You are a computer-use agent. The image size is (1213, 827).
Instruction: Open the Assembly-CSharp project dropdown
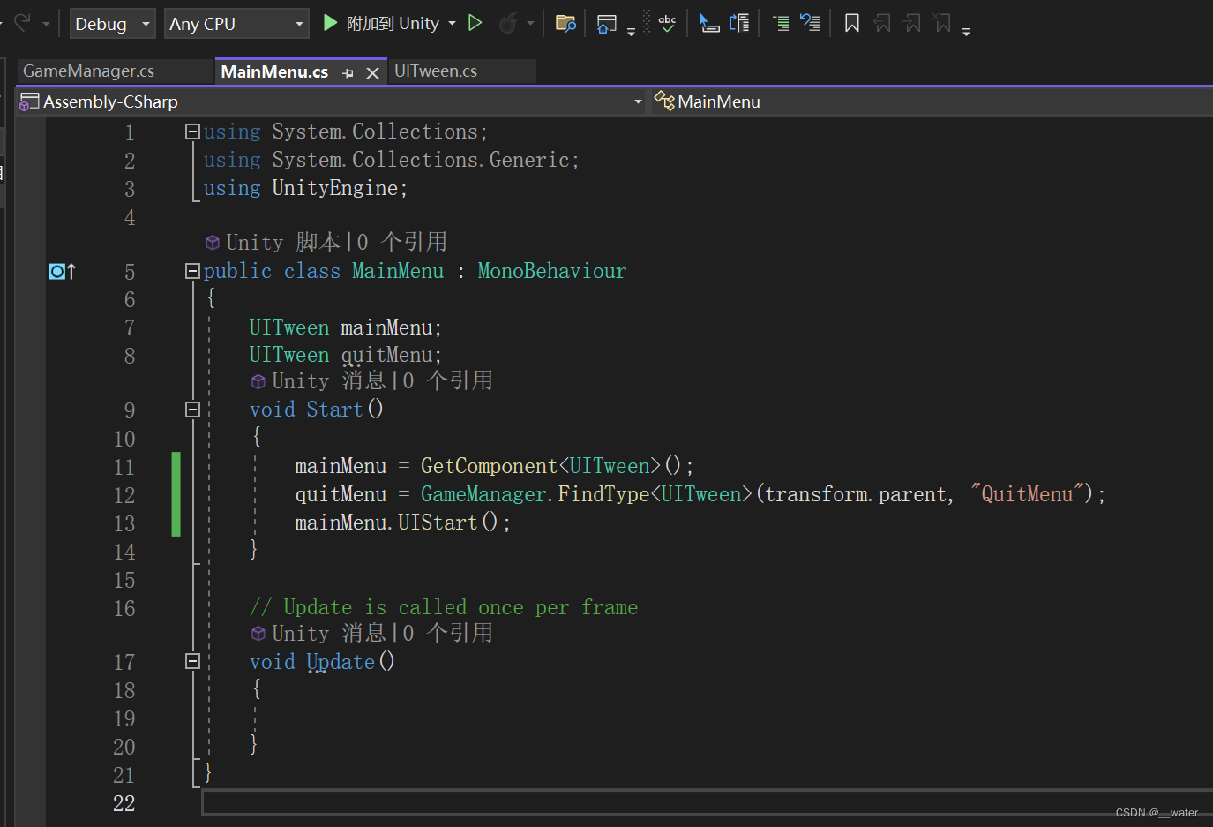point(331,101)
